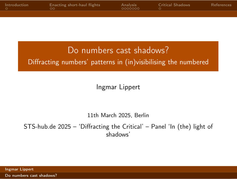This screenshot has width=237, height=179.
Task: Select the slide circle under Introduction
Action: pos(7,9)
